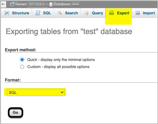Click the Import table icon
158x124 pixels.
[x=138, y=13]
